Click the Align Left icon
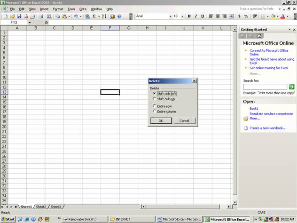The width and height of the screenshot is (297, 223). (211, 16)
